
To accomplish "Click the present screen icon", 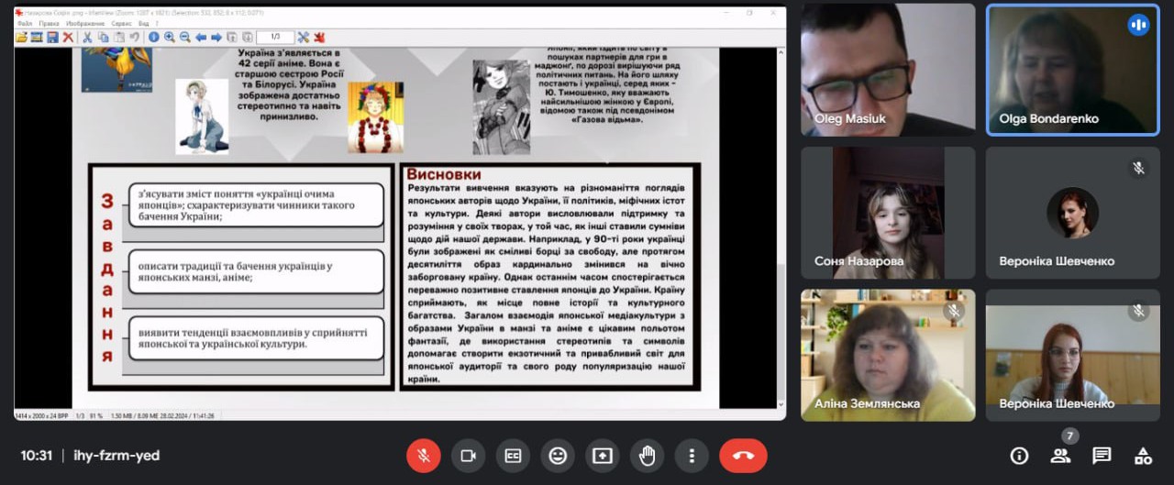I will [x=603, y=456].
